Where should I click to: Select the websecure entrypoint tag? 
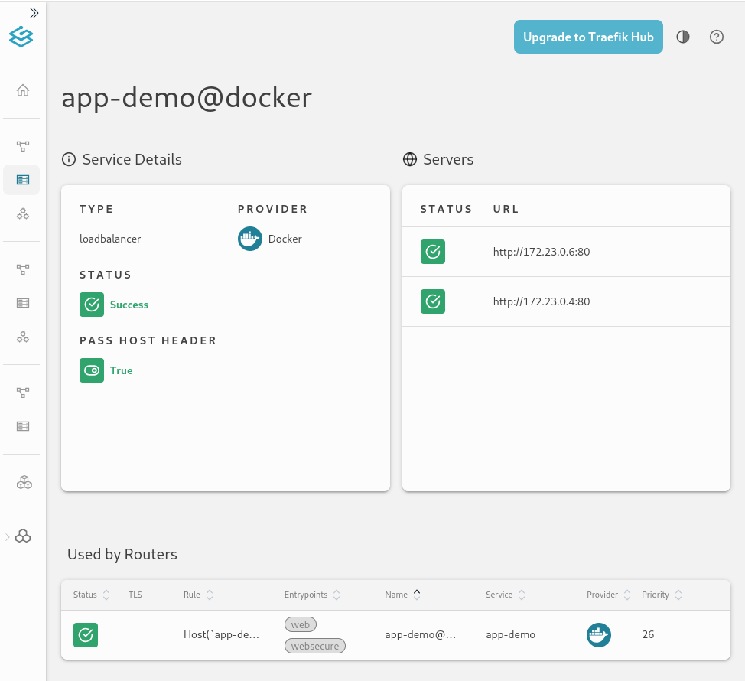[x=314, y=646]
